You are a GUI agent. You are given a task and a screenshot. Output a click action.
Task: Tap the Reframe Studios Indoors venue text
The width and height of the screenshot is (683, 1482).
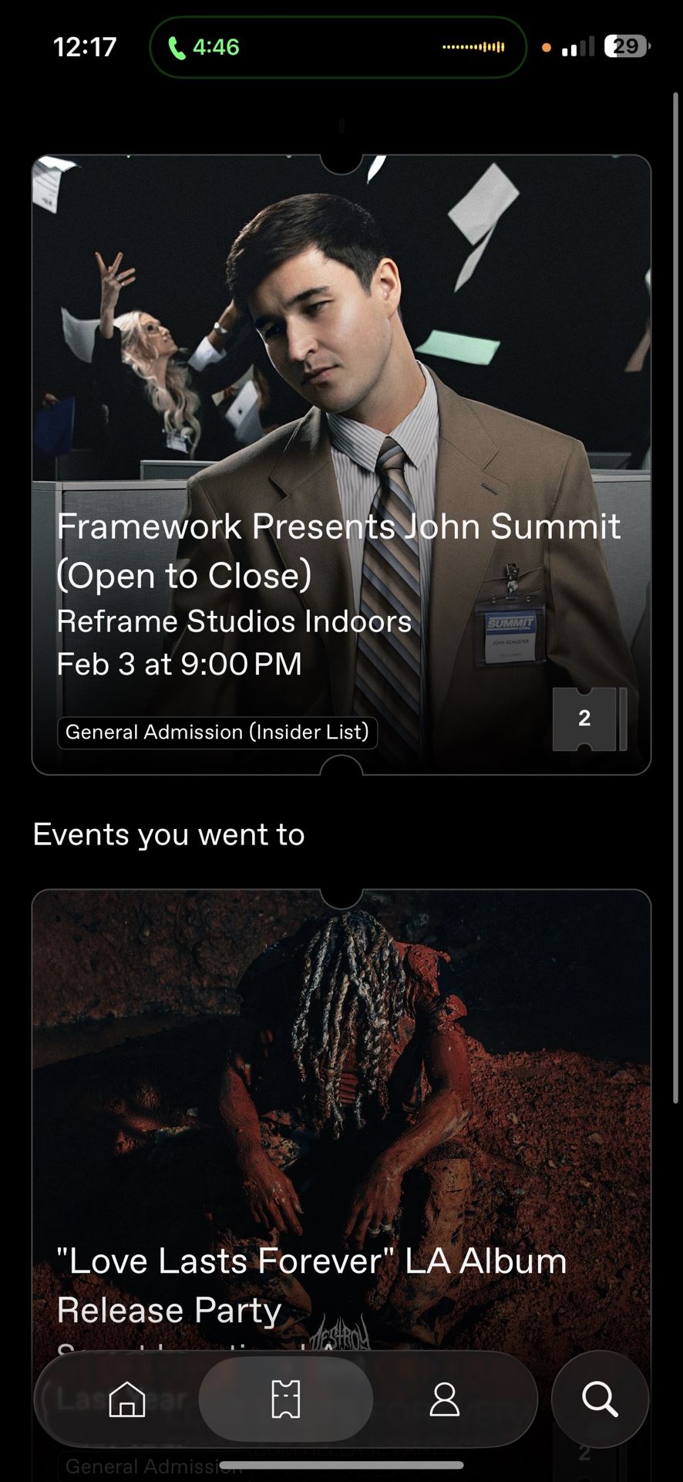click(234, 621)
